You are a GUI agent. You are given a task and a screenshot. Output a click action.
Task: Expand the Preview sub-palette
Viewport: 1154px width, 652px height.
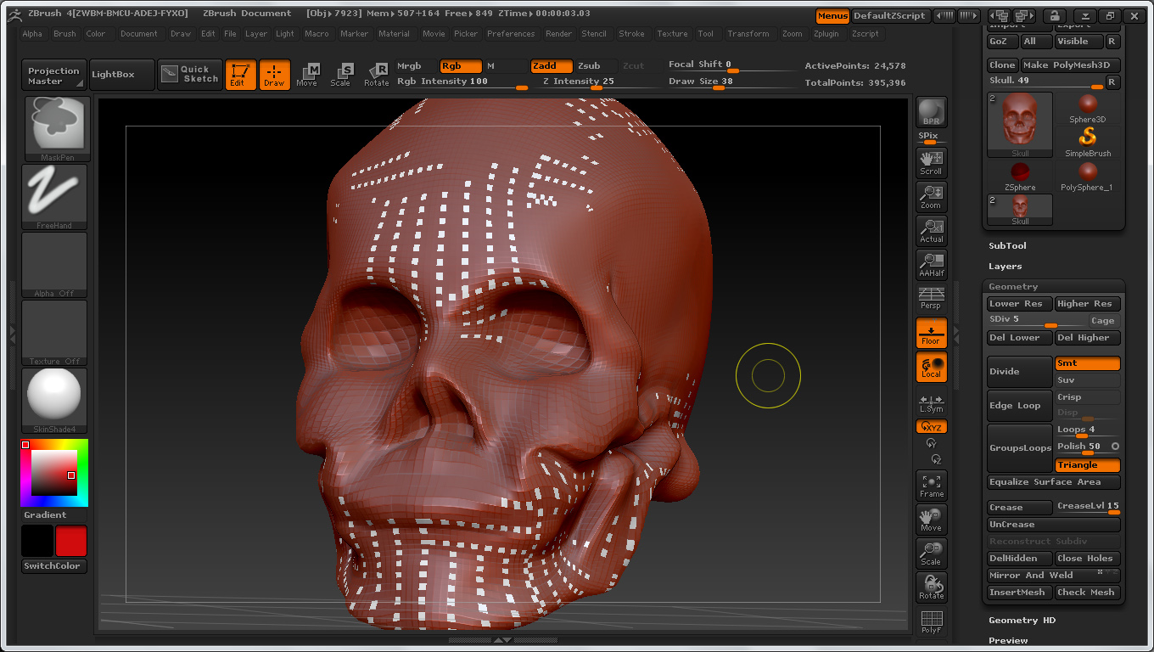[1008, 641]
